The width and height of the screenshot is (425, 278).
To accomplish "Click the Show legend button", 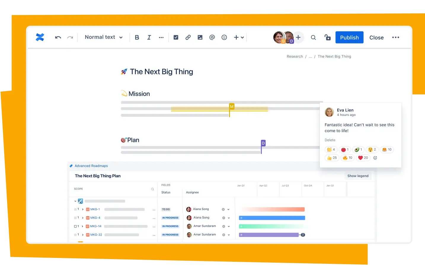I will coord(358,176).
